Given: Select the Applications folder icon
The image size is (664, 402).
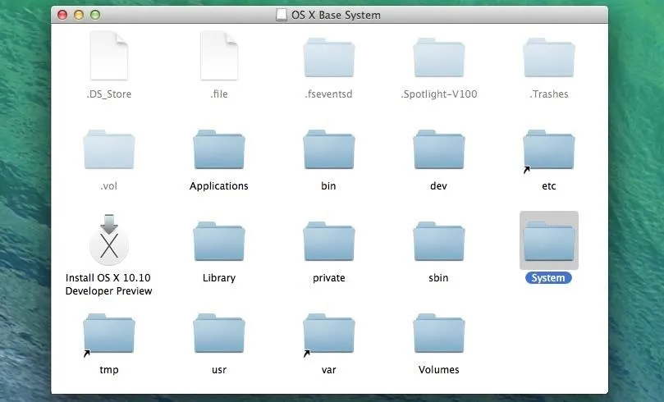Looking at the screenshot, I should 219,149.
